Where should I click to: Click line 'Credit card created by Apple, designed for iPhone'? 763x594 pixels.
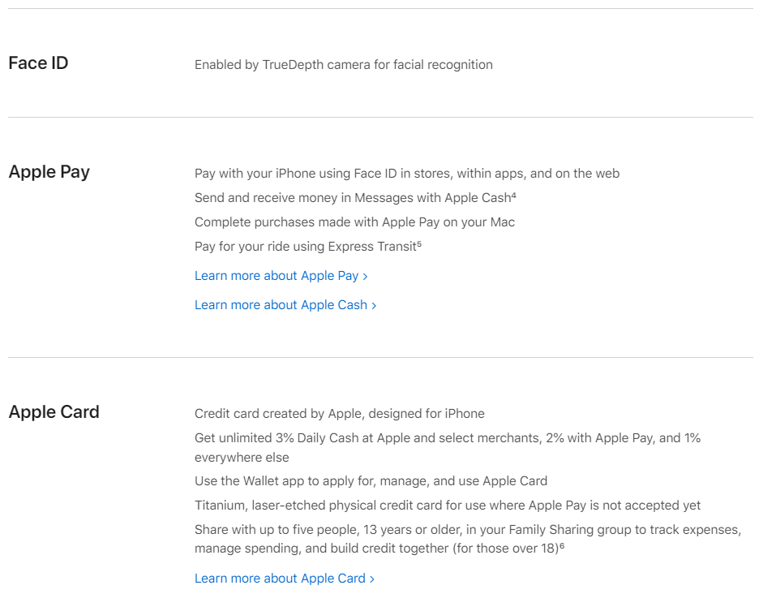340,413
